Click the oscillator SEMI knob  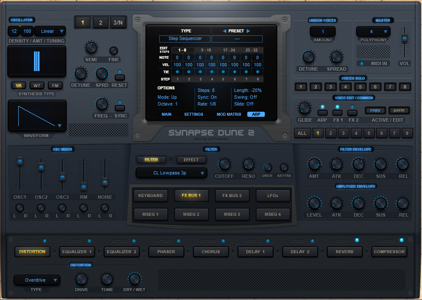[x=91, y=48]
